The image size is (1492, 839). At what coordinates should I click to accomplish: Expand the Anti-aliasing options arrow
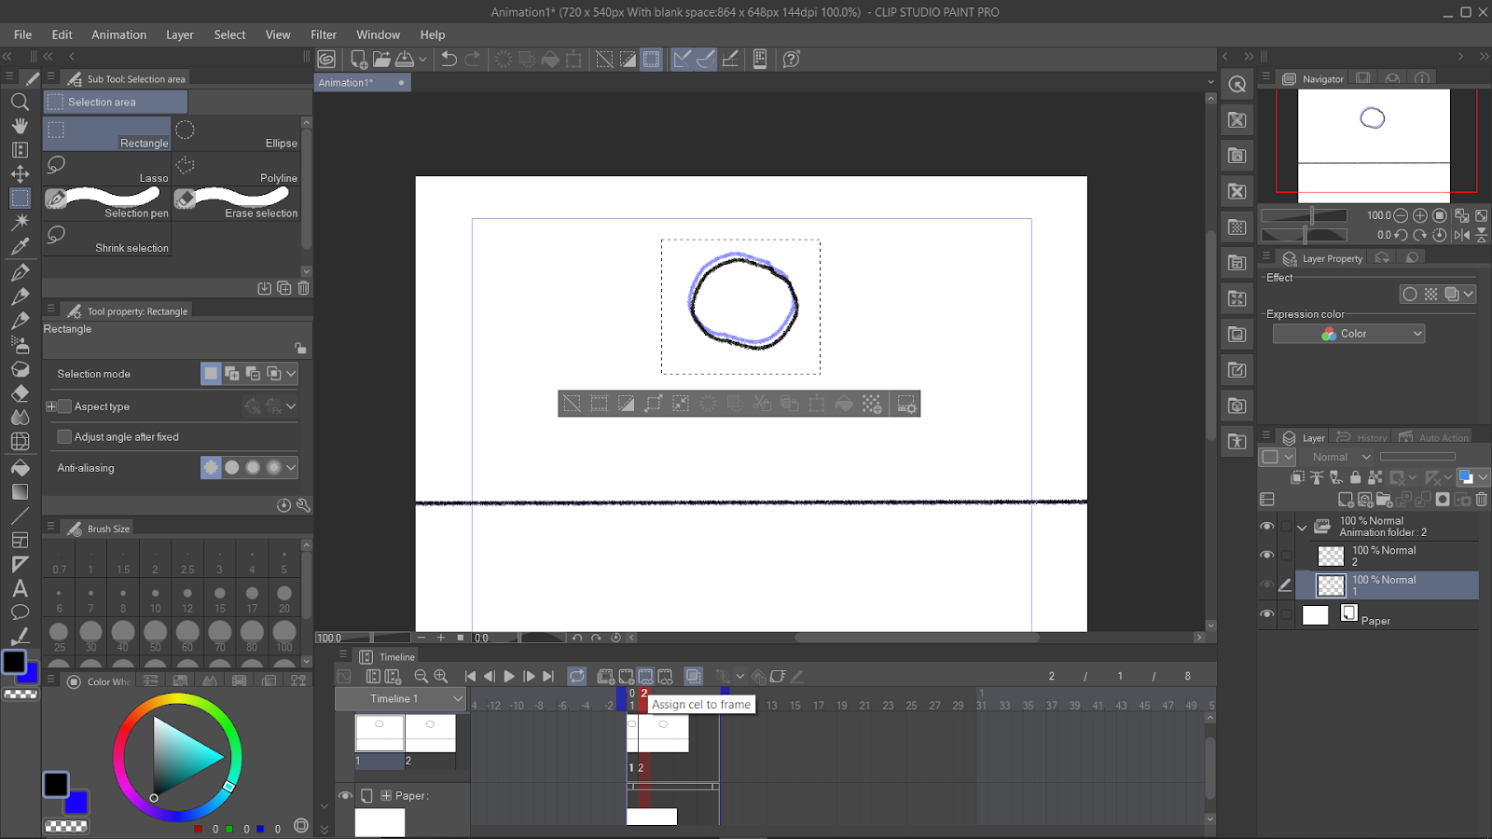click(x=291, y=467)
